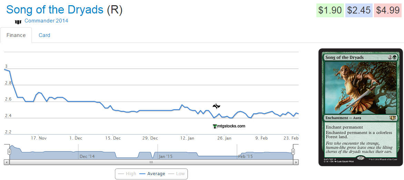Click the left scrollbar arrow under navigator
This screenshot has height=180, width=404.
(x=6, y=162)
